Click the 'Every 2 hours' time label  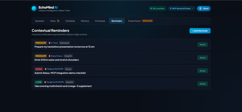(x=57, y=56)
